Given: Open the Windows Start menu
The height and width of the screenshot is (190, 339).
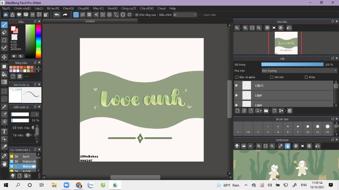Looking at the screenshot, I should point(6,185).
